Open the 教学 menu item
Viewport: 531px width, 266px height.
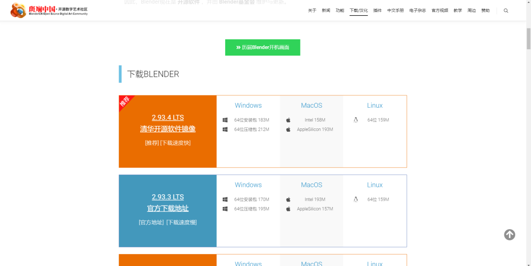point(458,10)
